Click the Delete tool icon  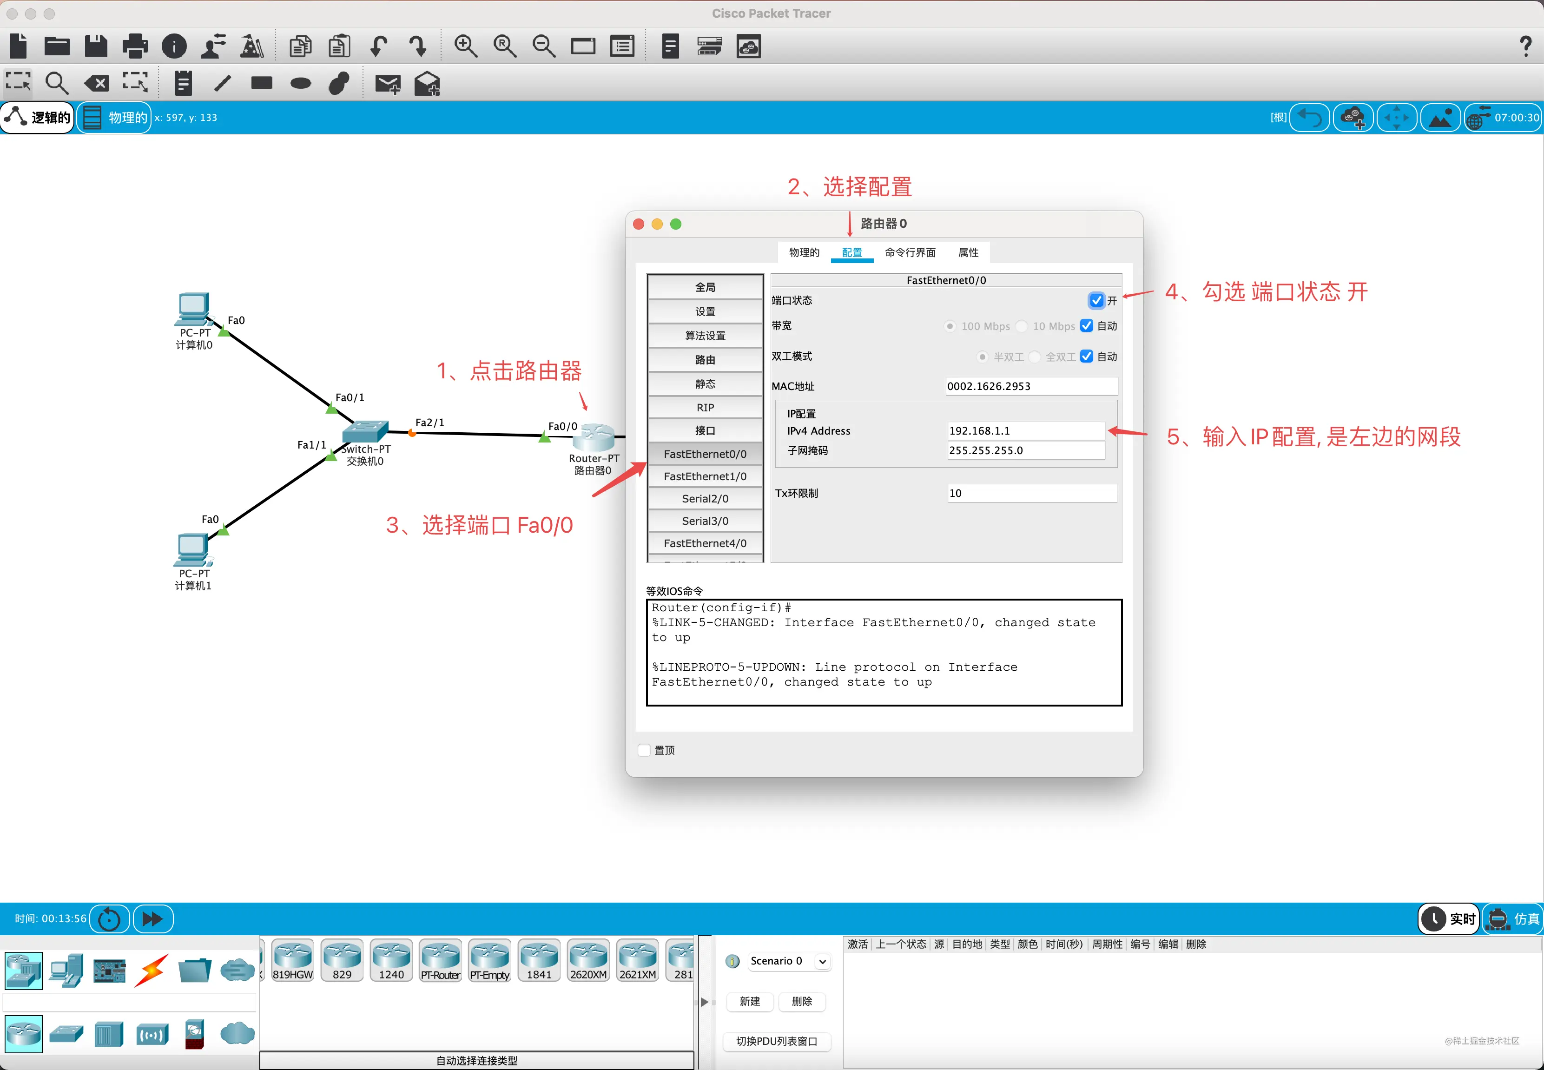(x=96, y=83)
